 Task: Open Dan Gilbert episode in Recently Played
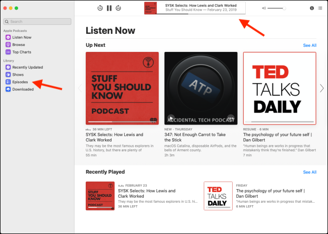[x=270, y=194]
